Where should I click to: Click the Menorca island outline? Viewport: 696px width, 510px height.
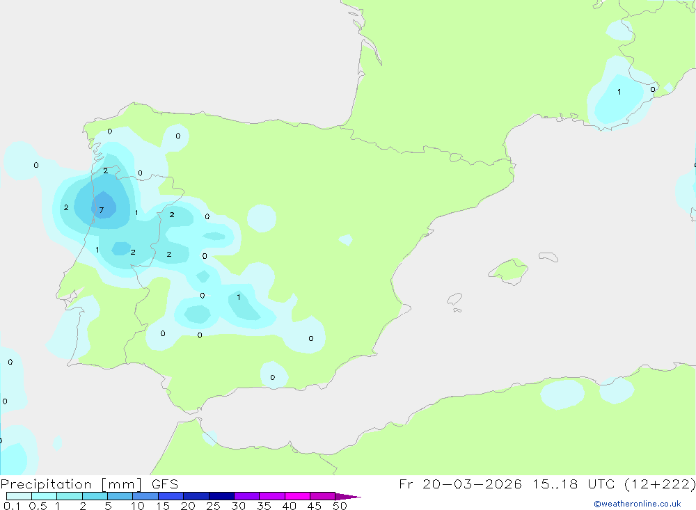pyautogui.click(x=548, y=257)
